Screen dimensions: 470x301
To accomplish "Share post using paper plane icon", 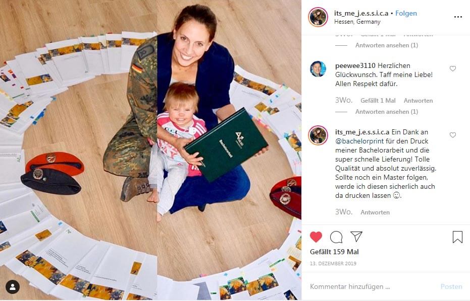I will 356,237.
